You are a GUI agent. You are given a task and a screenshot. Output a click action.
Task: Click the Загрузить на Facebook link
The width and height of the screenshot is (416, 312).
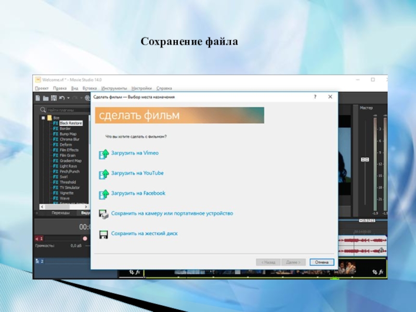[138, 193]
